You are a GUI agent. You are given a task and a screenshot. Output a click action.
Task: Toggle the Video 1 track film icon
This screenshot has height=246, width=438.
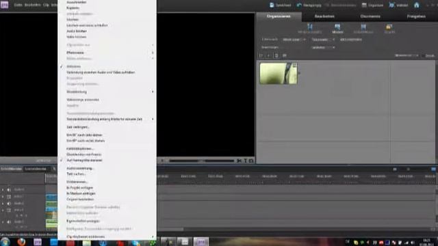(x=9, y=210)
